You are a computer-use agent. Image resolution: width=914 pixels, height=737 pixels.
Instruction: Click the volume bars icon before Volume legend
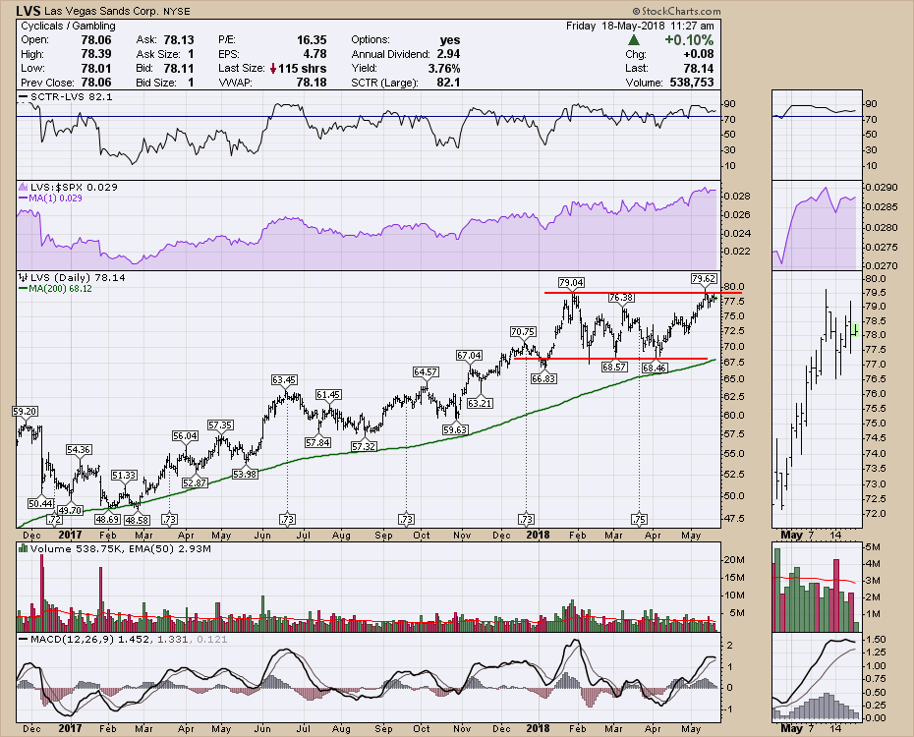(x=24, y=548)
